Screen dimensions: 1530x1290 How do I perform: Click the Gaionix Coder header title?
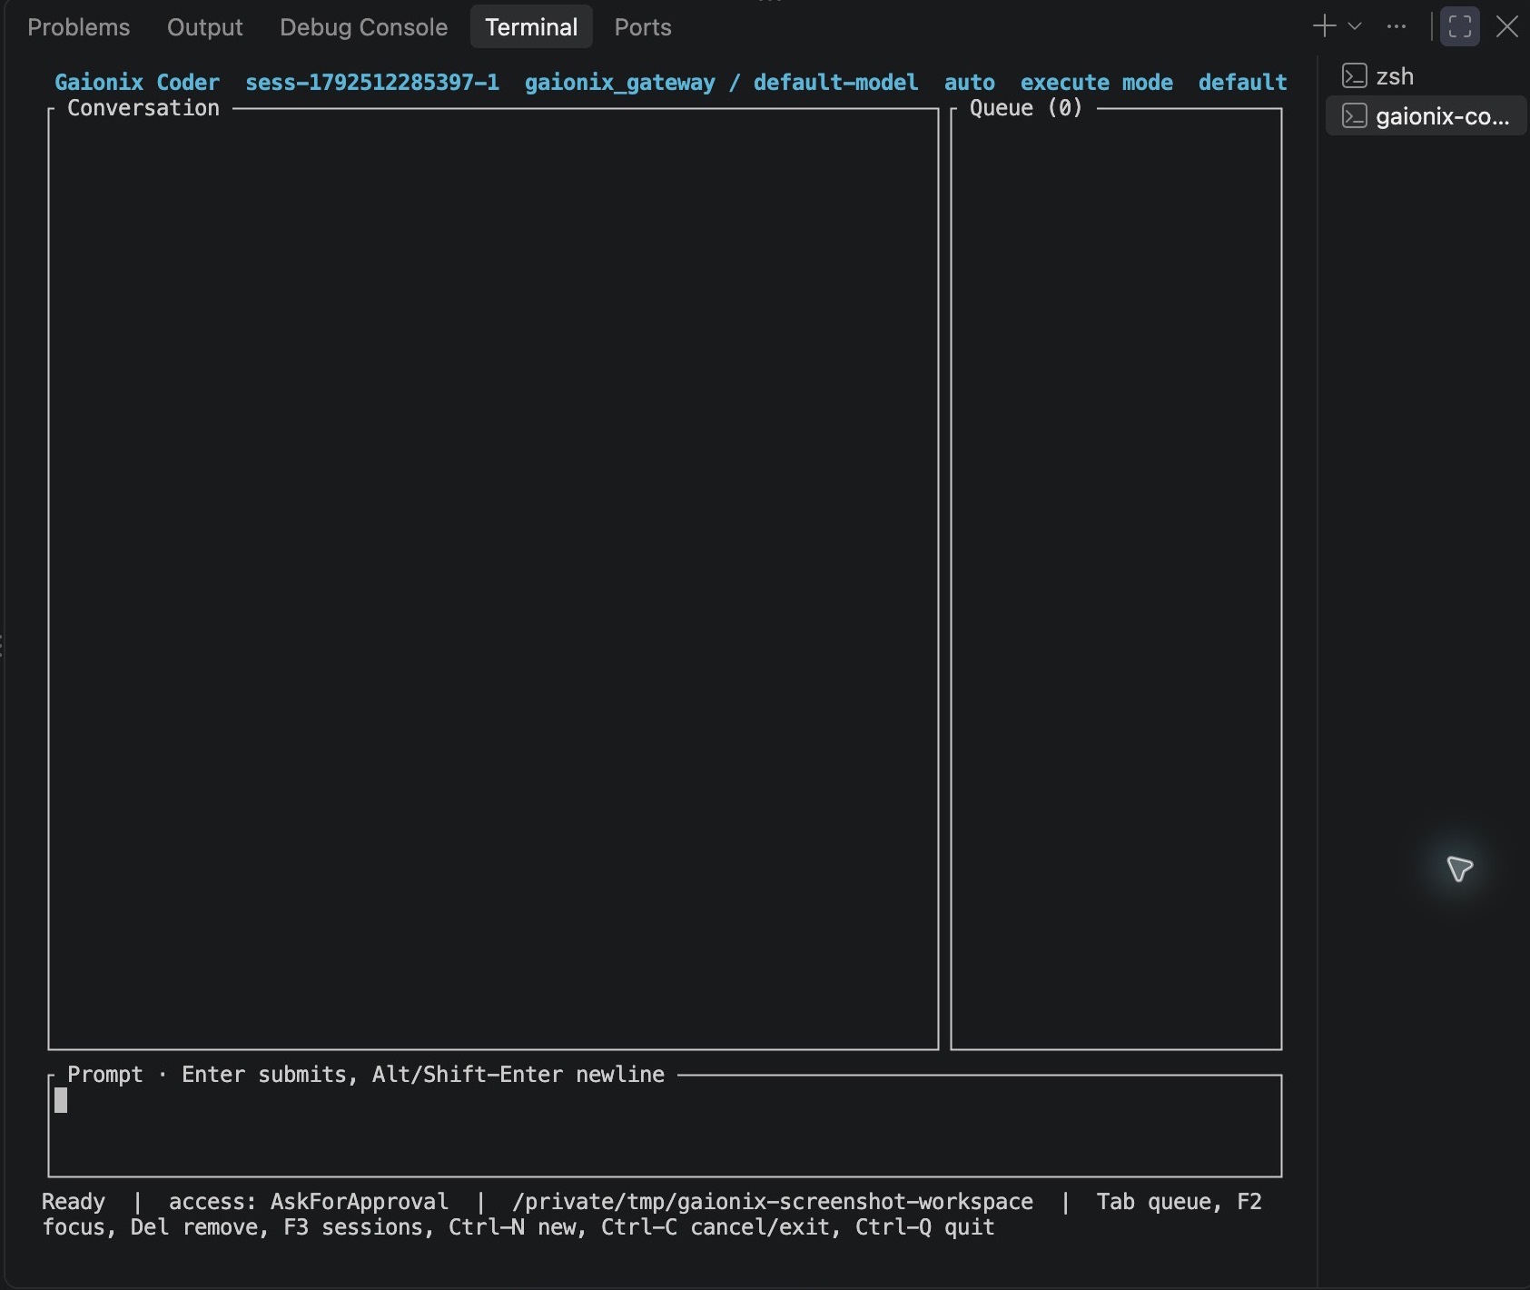[x=137, y=83]
